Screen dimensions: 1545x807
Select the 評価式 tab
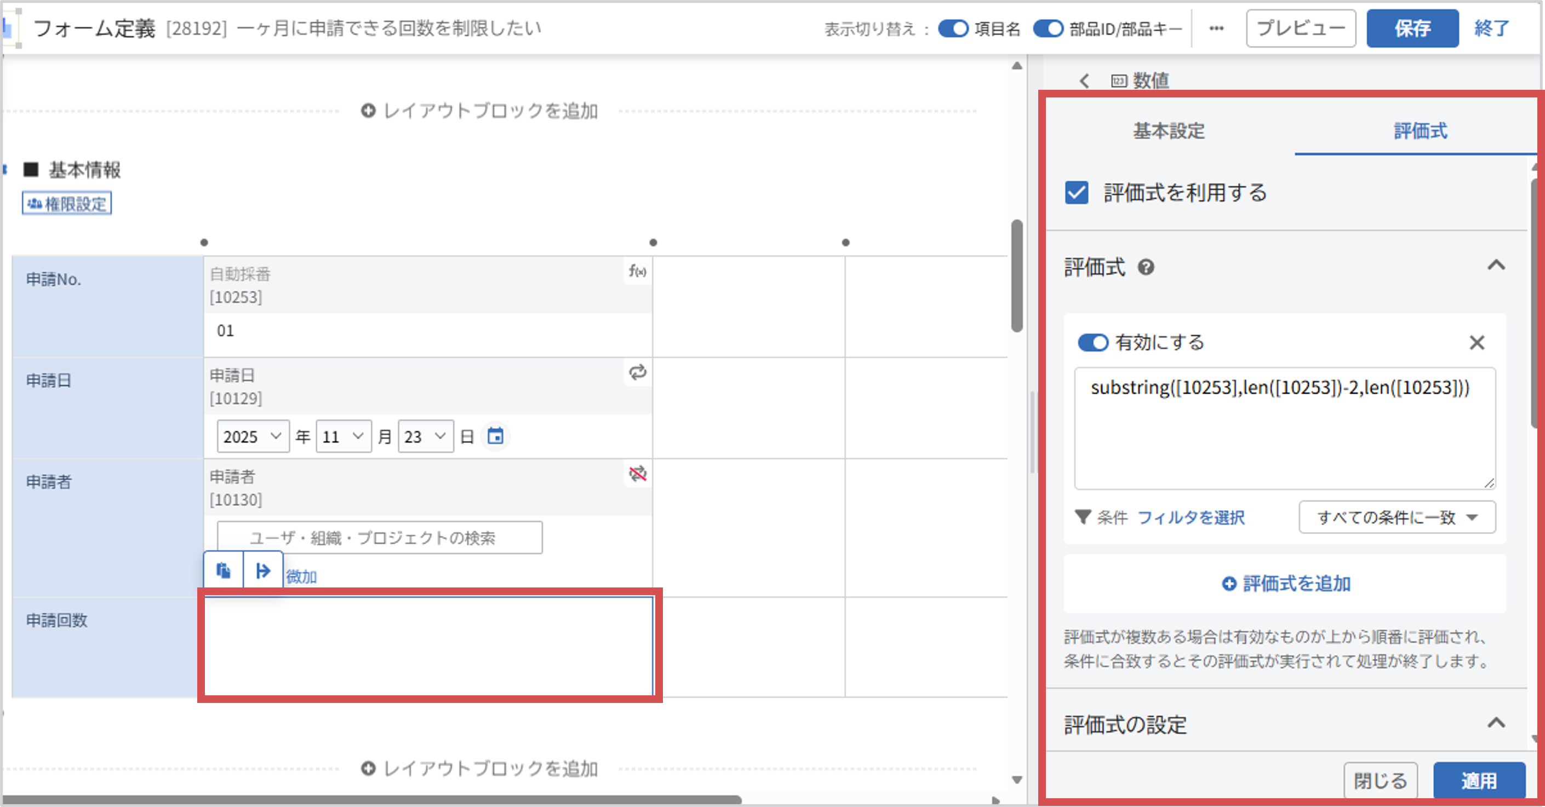coord(1420,131)
